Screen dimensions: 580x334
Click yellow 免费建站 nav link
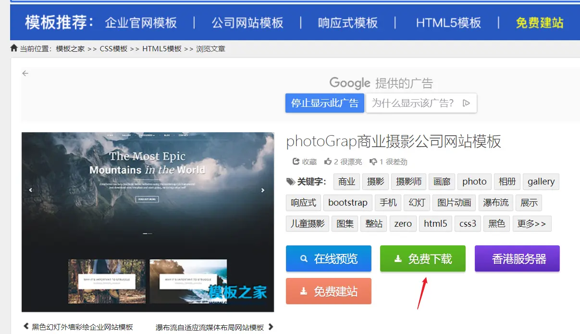539,23
